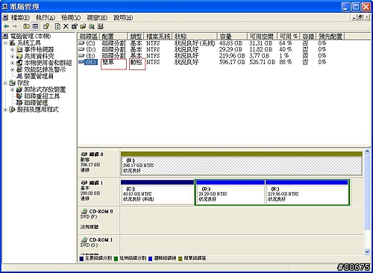This screenshot has width=373, height=273.
Task: Open 磁碟重組工具 in the tree
Action: point(42,96)
